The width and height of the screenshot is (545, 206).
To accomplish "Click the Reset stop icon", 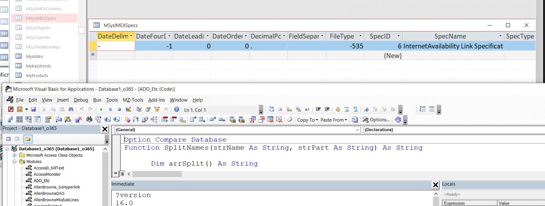I will [119, 109].
